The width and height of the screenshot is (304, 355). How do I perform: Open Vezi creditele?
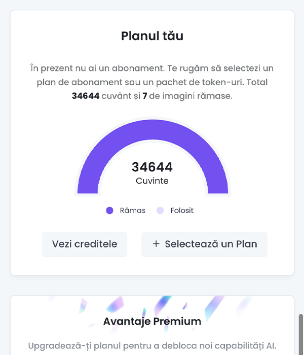pos(85,244)
